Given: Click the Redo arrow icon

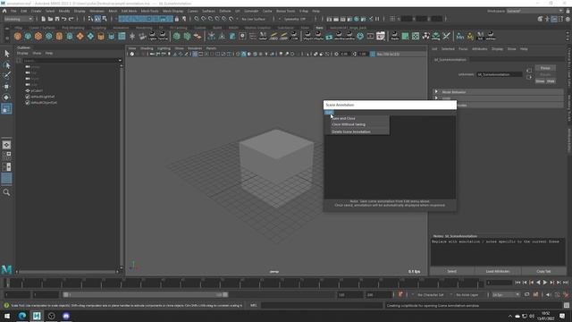Looking at the screenshot, I should [x=71, y=19].
